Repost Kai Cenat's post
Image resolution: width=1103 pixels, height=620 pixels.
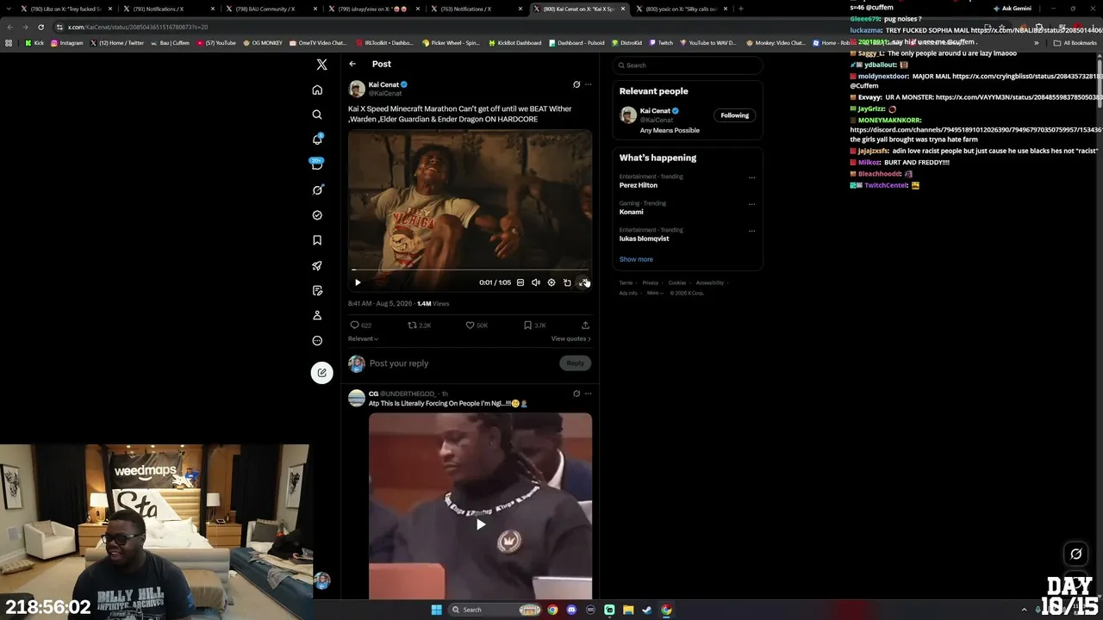point(412,325)
